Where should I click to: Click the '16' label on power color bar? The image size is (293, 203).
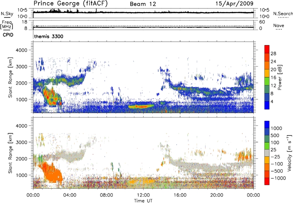pos(273,78)
